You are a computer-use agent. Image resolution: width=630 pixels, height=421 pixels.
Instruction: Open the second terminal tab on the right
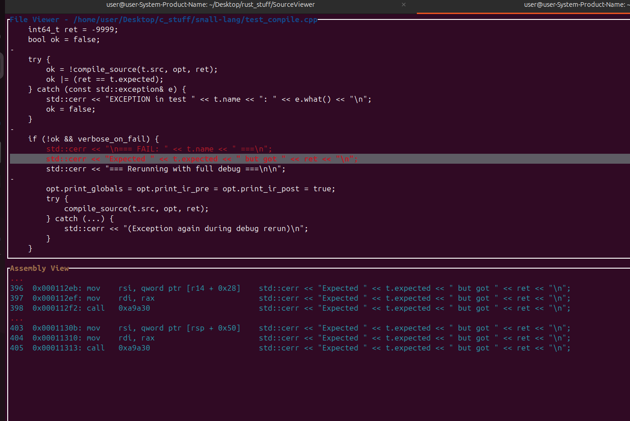(575, 5)
